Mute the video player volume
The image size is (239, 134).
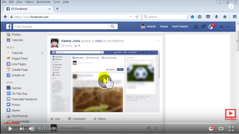pos(32,129)
